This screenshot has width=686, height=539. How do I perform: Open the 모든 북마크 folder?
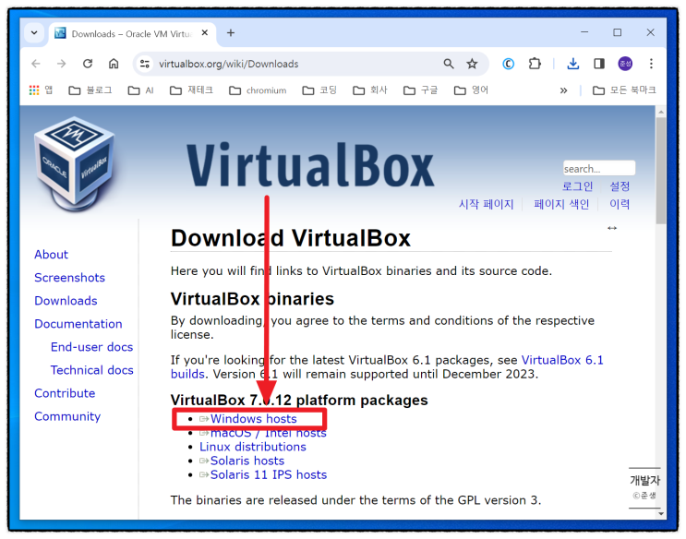[624, 90]
